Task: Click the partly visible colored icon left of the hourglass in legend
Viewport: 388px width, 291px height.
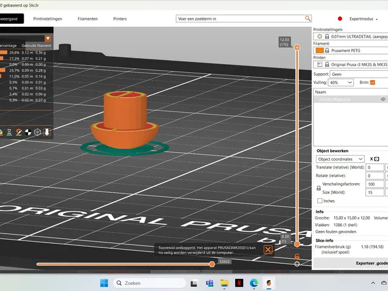Action: [1, 132]
